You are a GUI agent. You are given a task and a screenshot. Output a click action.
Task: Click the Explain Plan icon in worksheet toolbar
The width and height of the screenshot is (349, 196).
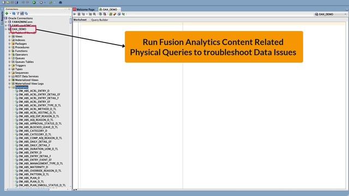pyautogui.click(x=83, y=14)
